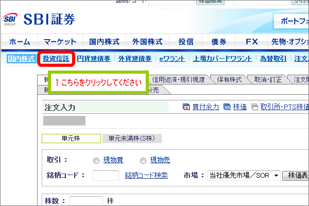Viewport: 309px width, 206px height.
Task: Switch to the 信用返済・現引現渡 tab
Action: [178, 80]
